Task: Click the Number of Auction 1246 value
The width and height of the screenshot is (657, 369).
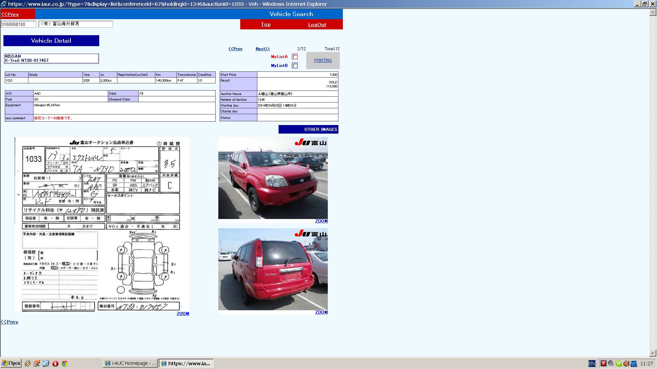Action: 261,100
